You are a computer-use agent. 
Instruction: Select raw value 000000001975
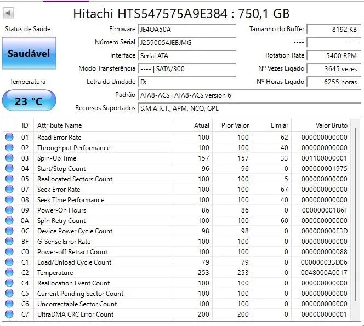click(x=324, y=169)
